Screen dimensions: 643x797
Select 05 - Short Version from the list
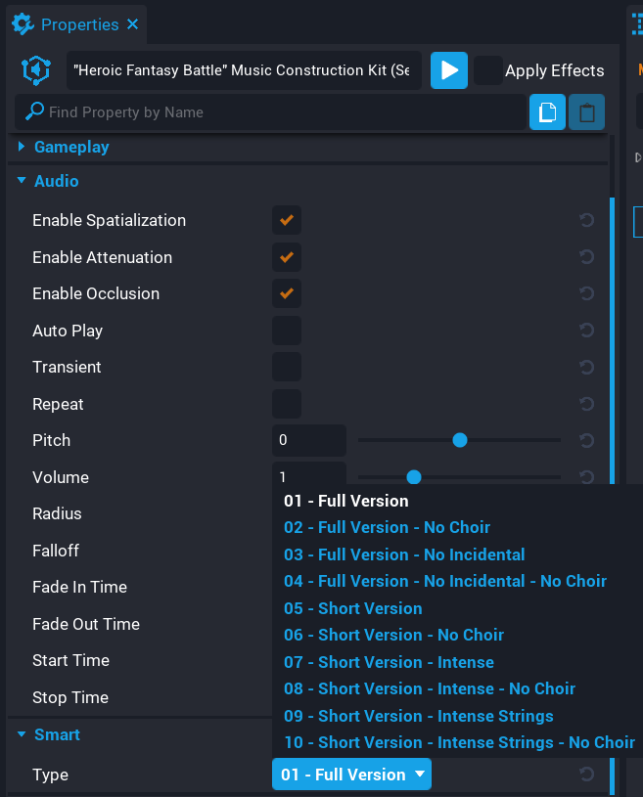click(x=352, y=608)
